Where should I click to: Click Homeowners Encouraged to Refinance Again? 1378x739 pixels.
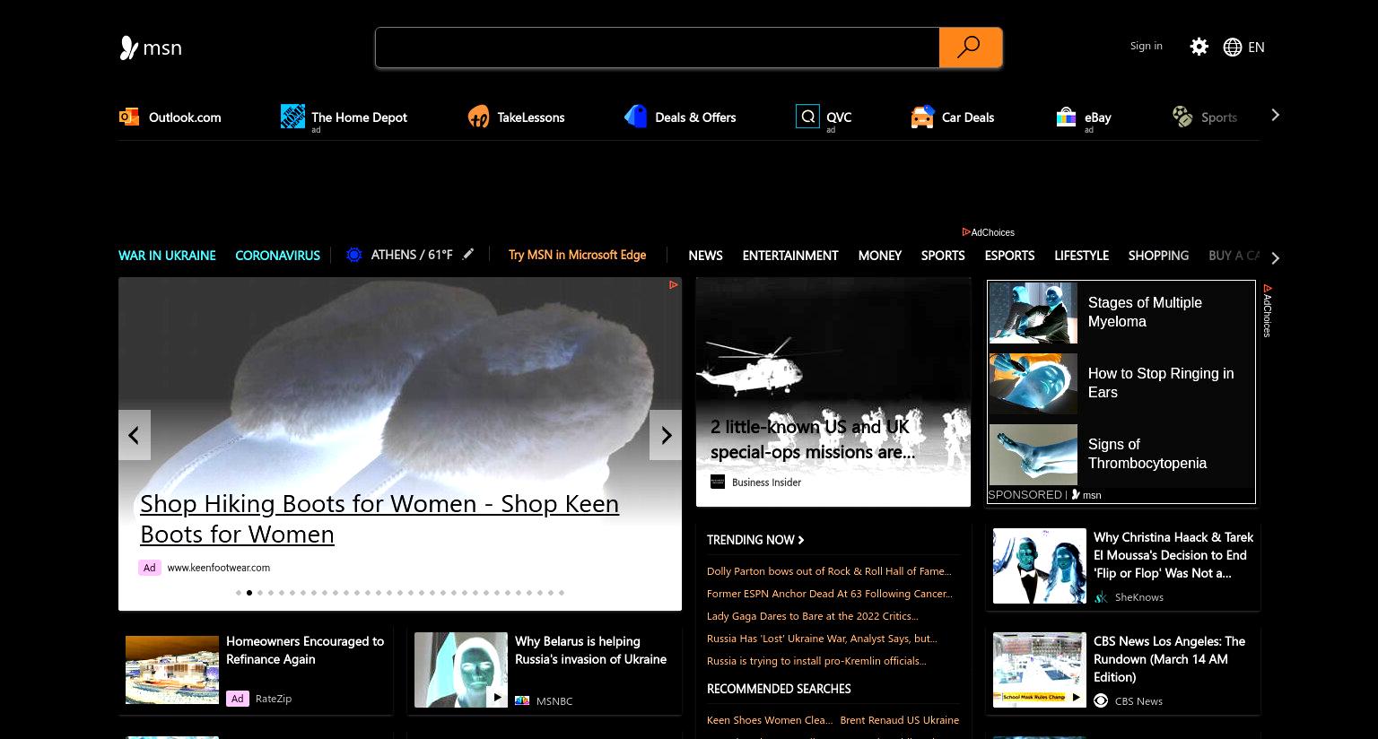[305, 650]
